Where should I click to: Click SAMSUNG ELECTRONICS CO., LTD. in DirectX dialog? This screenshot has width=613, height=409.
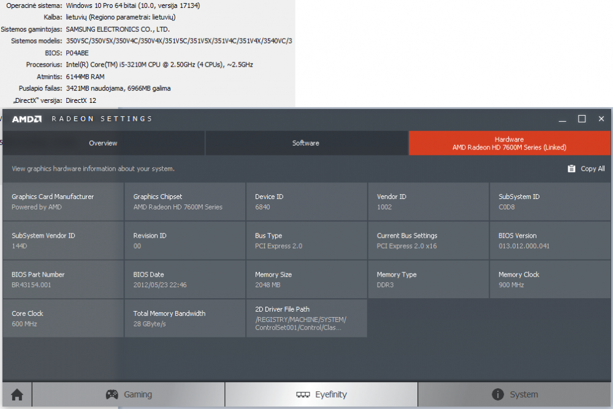pos(118,29)
